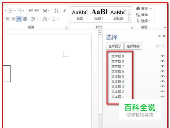Hide 文本框 2 via eye icon
This screenshot has height=128, width=170.
click(x=163, y=92)
